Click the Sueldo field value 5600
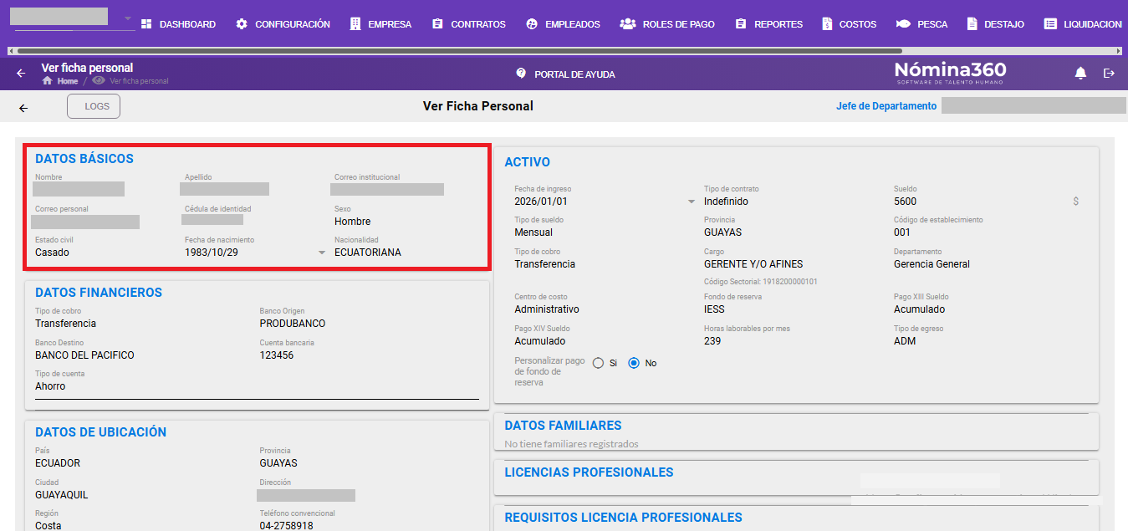 coord(905,202)
